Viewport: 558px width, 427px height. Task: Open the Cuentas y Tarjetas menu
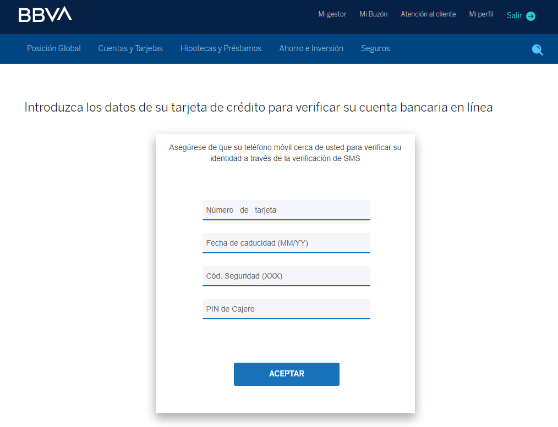(x=130, y=48)
